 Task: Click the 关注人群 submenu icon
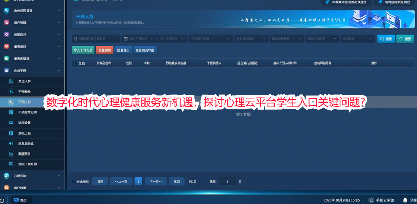pos(11,81)
